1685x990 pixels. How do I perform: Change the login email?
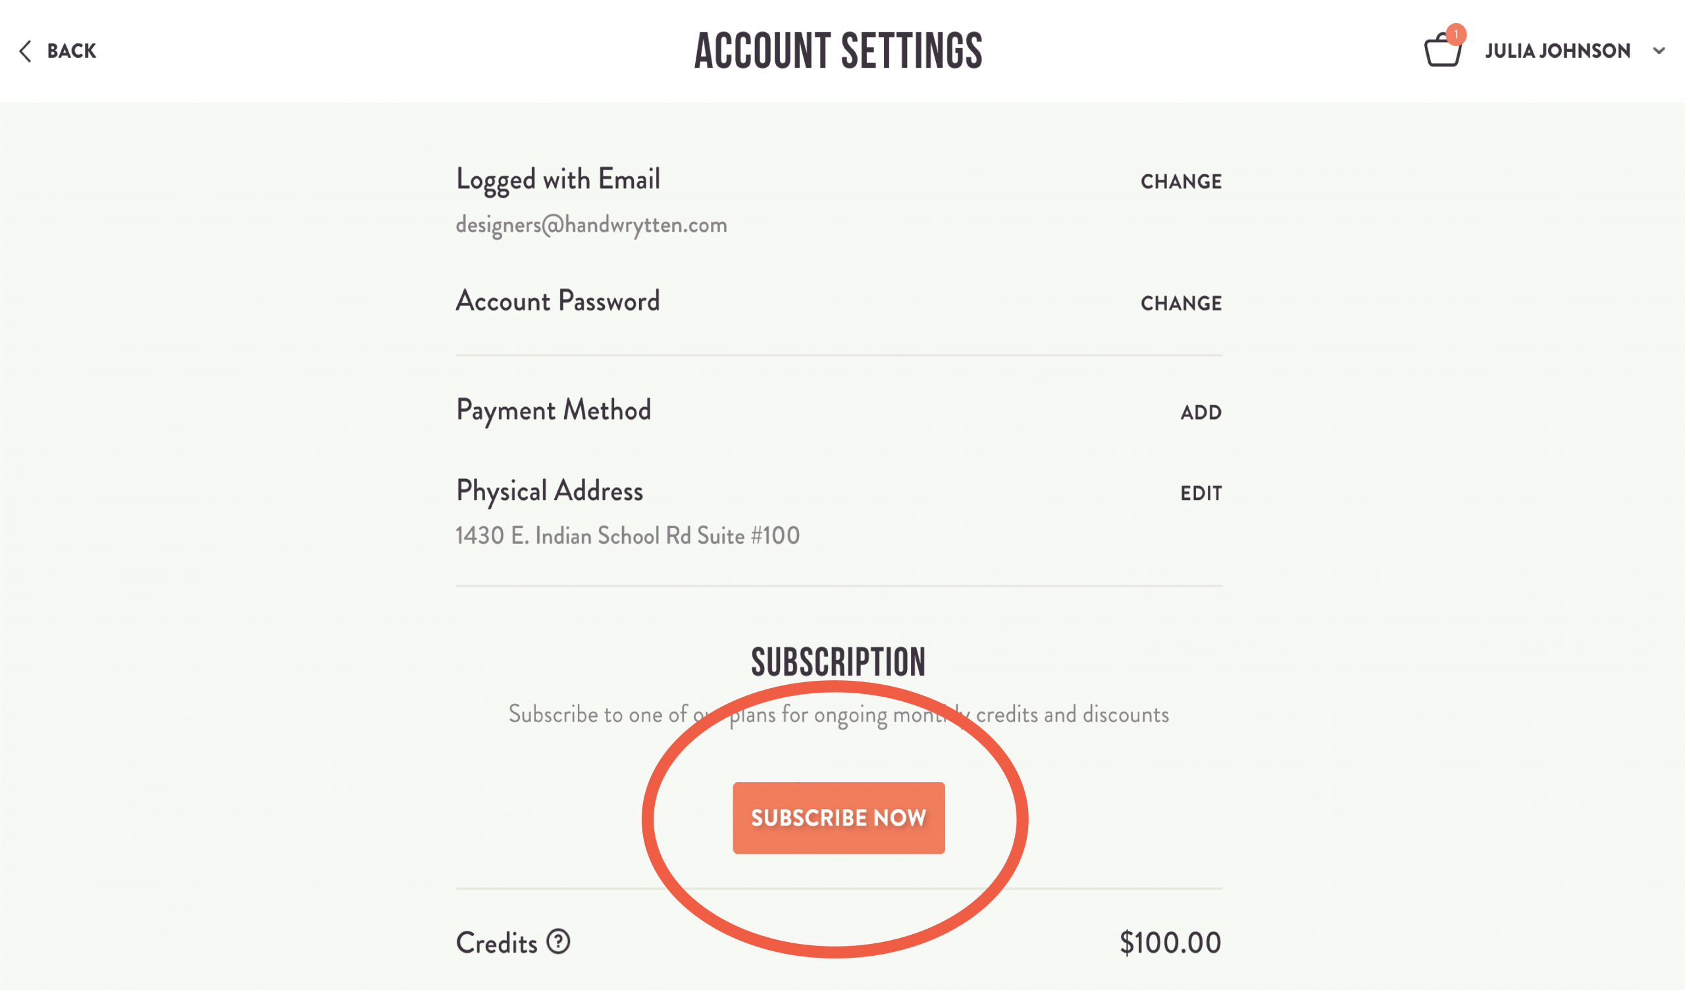tap(1181, 181)
